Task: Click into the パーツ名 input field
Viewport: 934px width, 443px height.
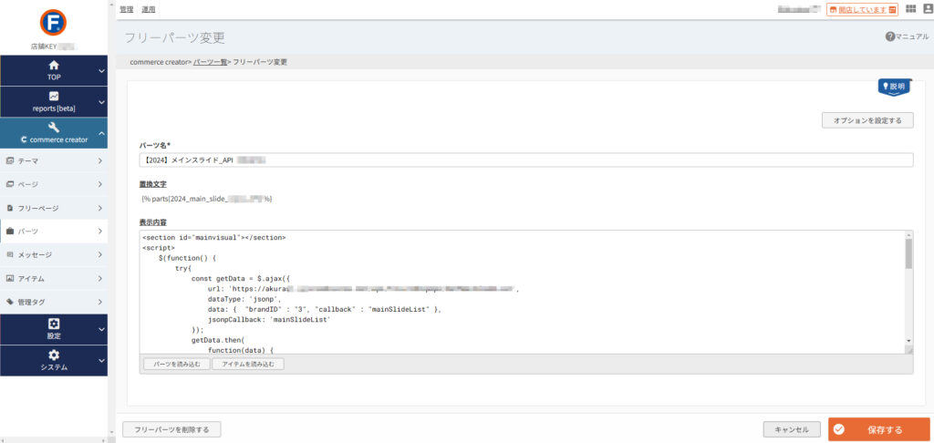Action: (525, 160)
